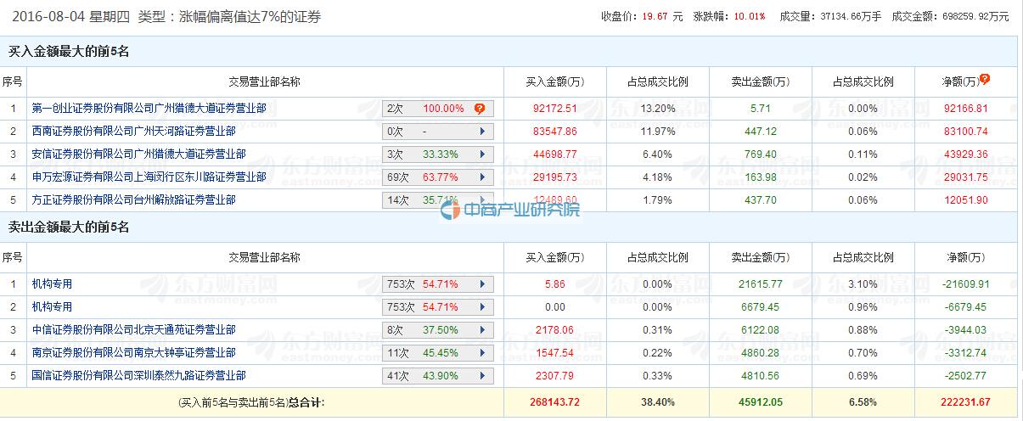Click sell-table 净额(万) column header
This screenshot has height=421, width=1023.
(x=965, y=257)
